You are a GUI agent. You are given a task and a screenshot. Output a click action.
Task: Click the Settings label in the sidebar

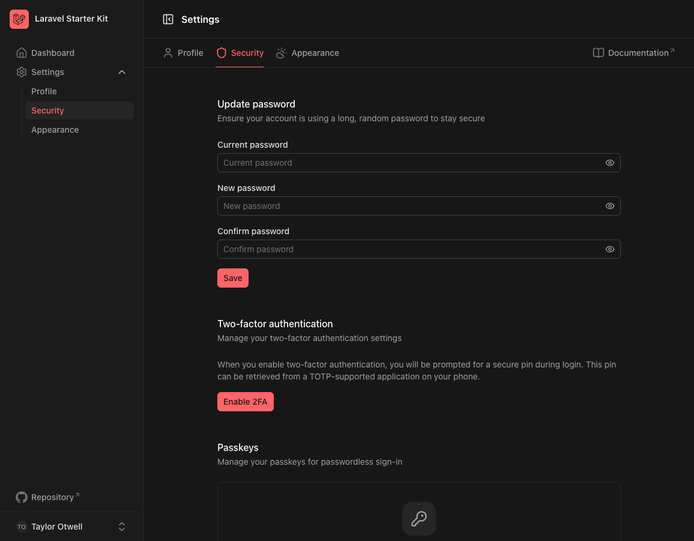tap(47, 72)
